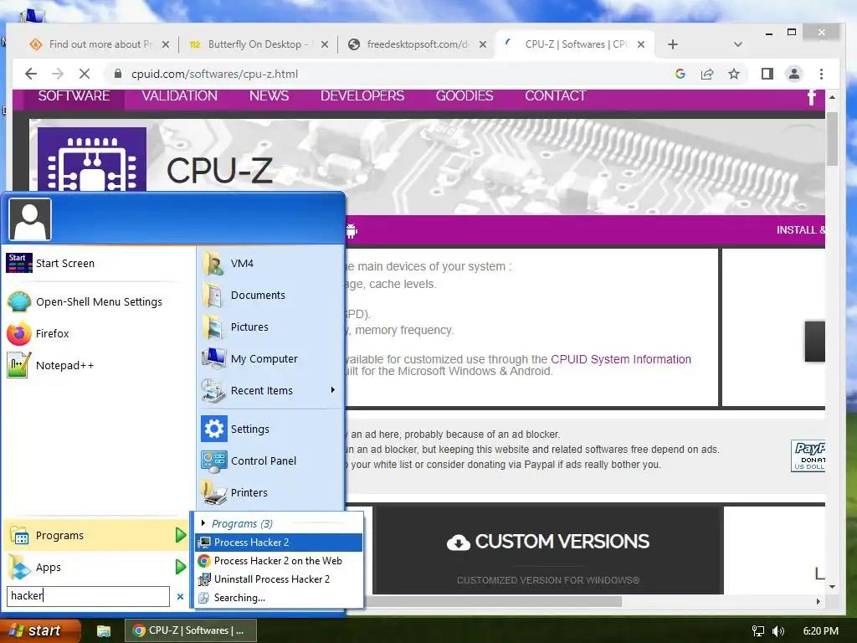Click the scroll down arrow in page
This screenshot has width=857, height=643.
click(832, 587)
